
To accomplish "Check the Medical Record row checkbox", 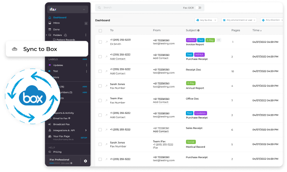I will 100,144.
